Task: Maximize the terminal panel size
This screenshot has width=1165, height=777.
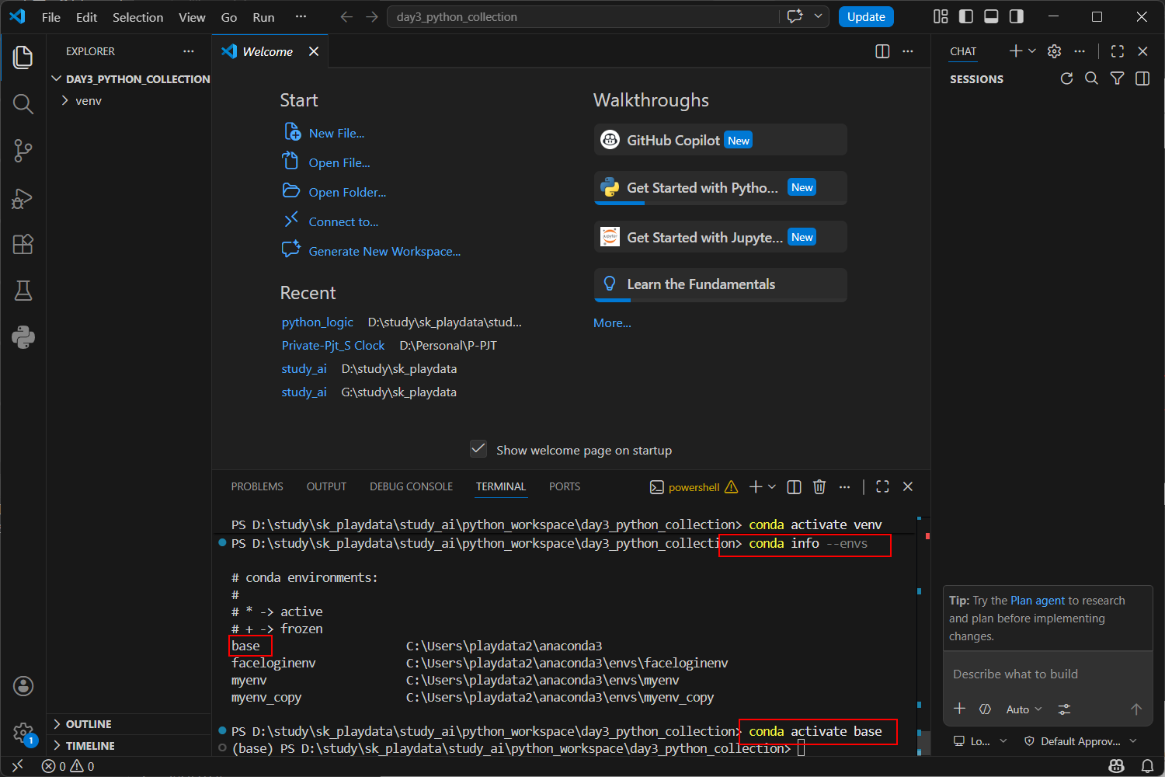Action: (882, 486)
